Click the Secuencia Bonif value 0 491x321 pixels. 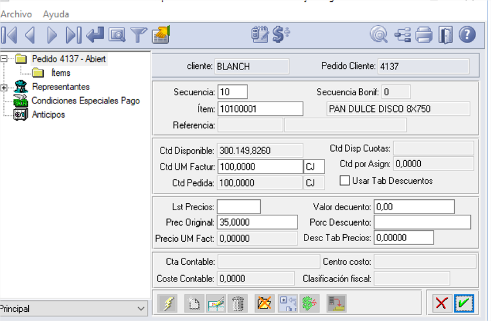396,92
